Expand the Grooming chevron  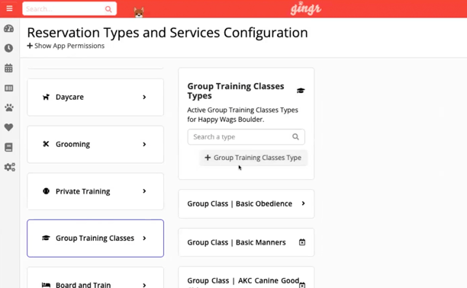(144, 144)
